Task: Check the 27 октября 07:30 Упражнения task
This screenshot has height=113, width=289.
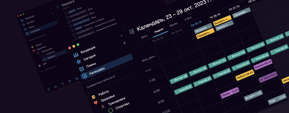Action: (x=71, y=26)
